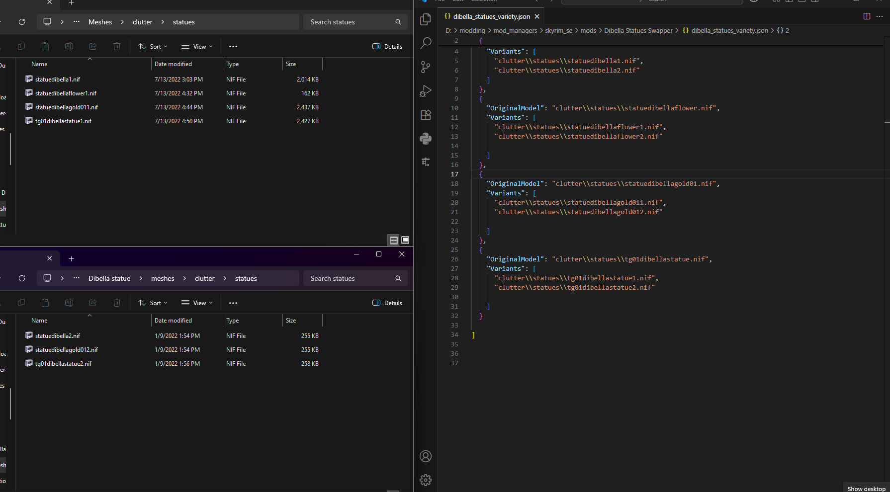Expand the Sort dropdown in top Explorer
This screenshot has width=890, height=492.
point(153,46)
